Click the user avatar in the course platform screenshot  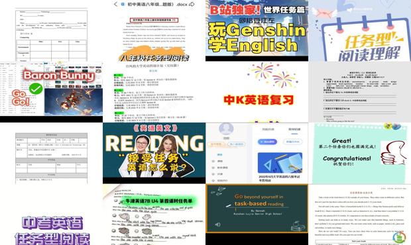226,129
